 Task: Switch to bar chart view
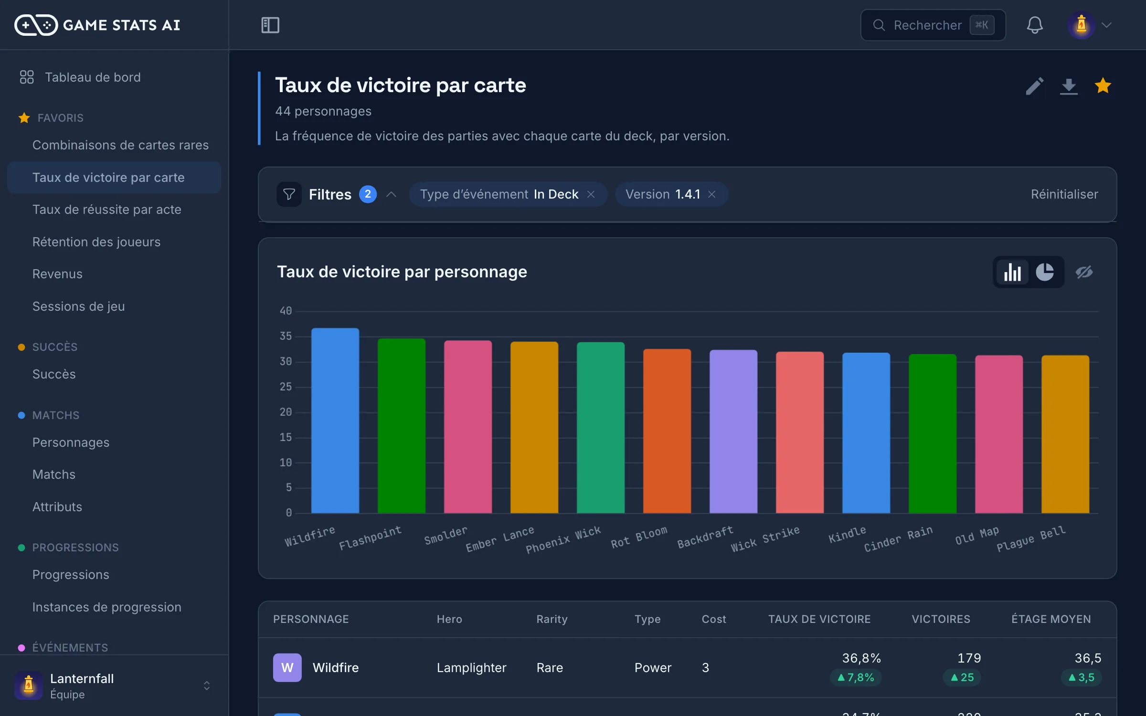1012,272
